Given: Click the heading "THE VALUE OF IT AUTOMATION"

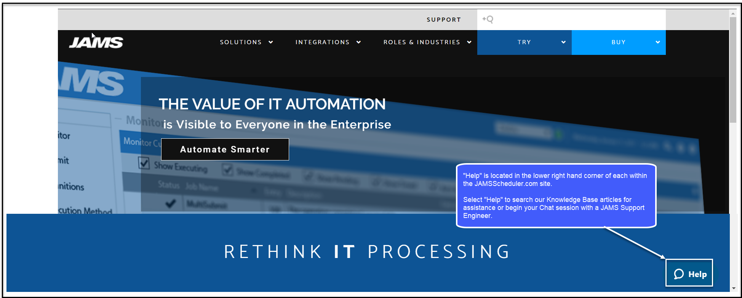Looking at the screenshot, I should click(272, 104).
